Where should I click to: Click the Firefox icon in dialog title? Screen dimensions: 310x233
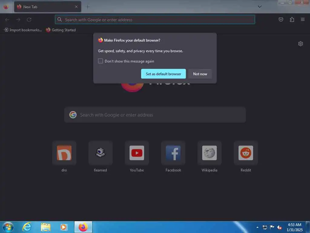click(101, 40)
